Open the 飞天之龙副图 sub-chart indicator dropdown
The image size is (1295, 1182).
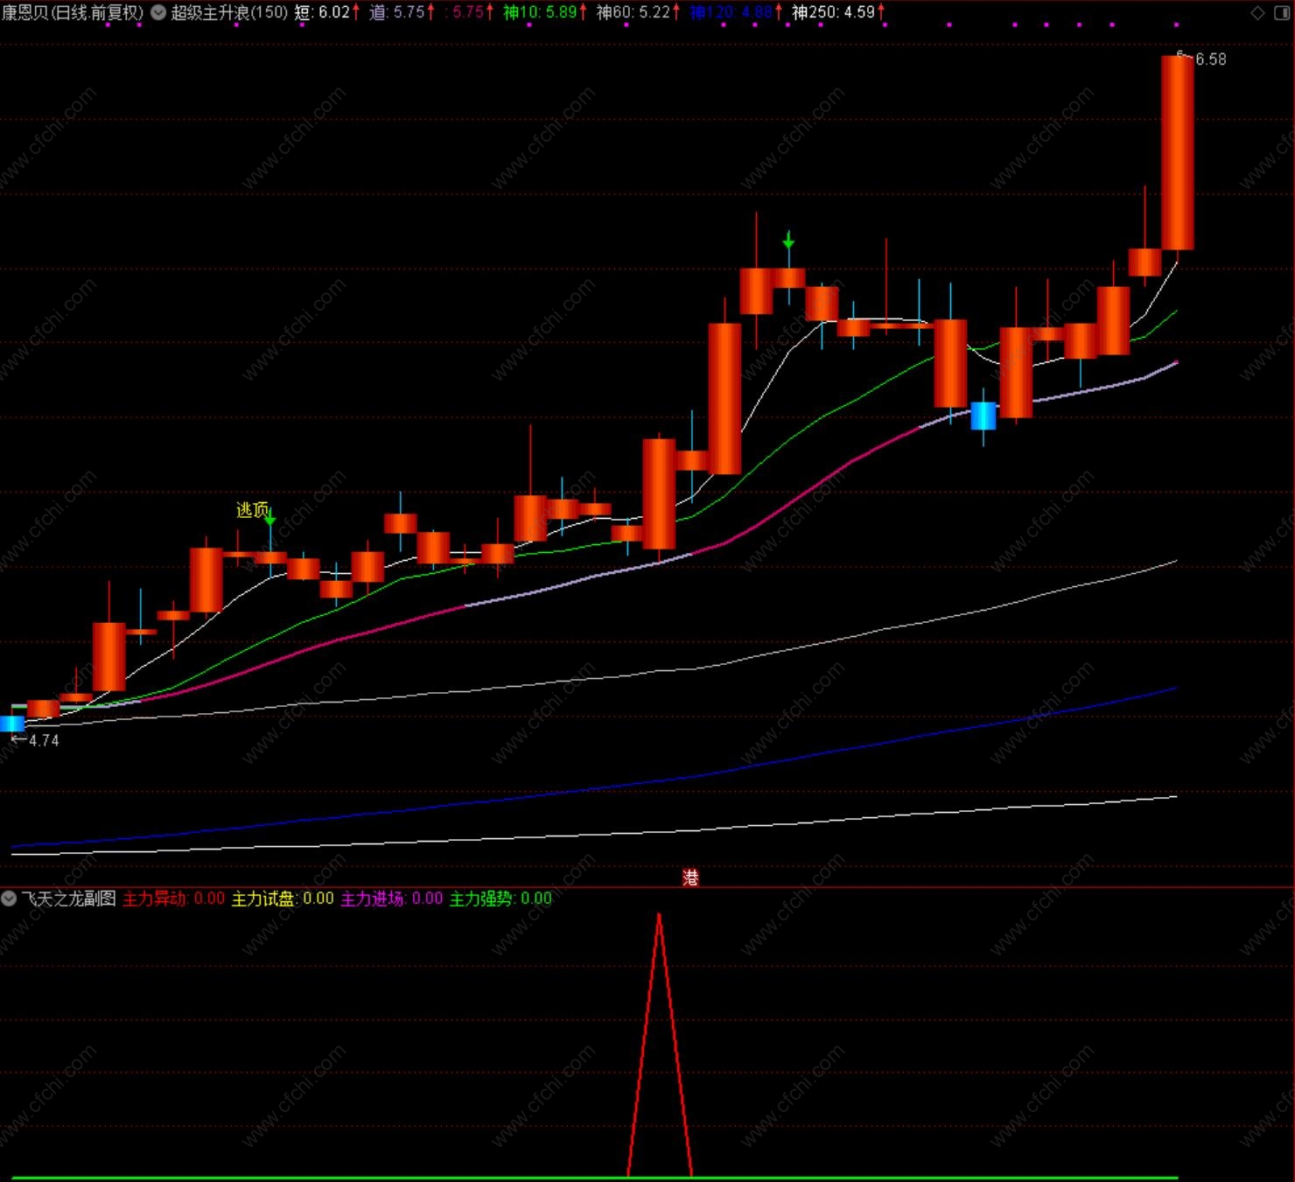[9, 899]
